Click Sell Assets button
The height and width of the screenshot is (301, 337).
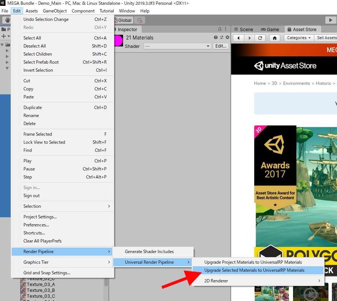[x=326, y=38]
